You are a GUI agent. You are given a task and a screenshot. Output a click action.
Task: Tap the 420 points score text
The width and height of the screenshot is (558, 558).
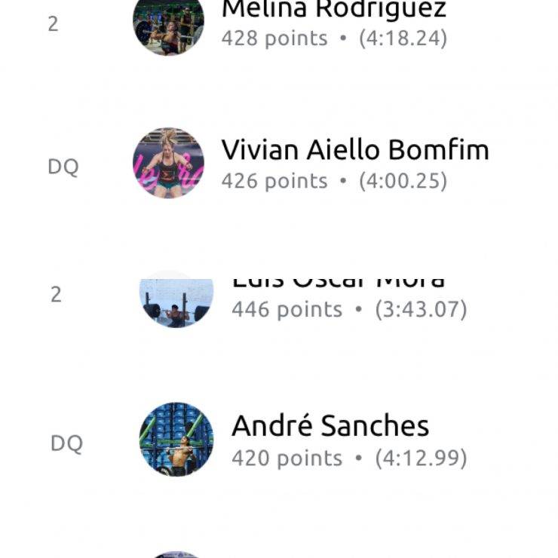pos(287,458)
